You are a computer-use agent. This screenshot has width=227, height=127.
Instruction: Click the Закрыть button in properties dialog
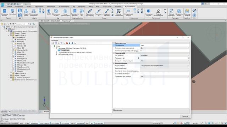185,116
